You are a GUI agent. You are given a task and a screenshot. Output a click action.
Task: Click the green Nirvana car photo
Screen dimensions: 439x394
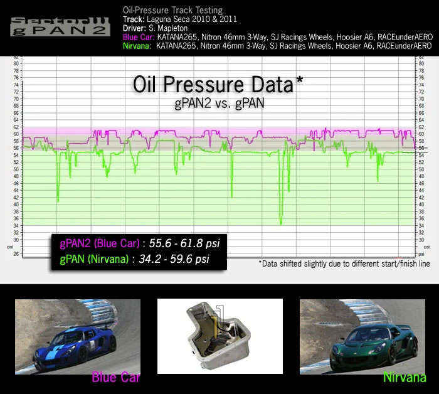click(362, 337)
